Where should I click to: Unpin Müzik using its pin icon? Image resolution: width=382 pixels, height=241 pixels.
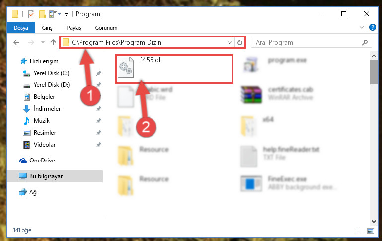tap(98, 121)
